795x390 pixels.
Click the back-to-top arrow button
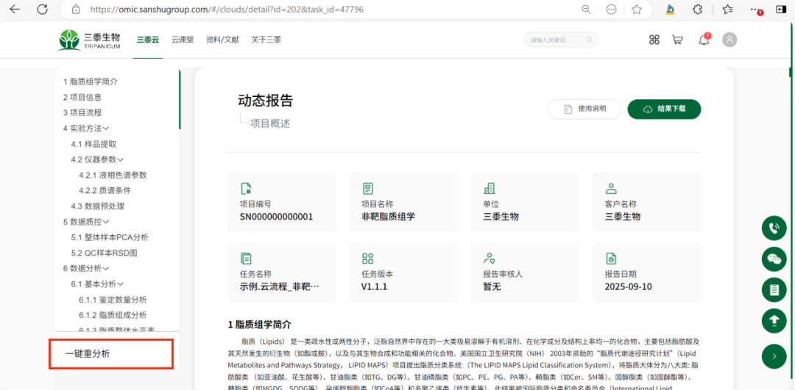point(774,320)
